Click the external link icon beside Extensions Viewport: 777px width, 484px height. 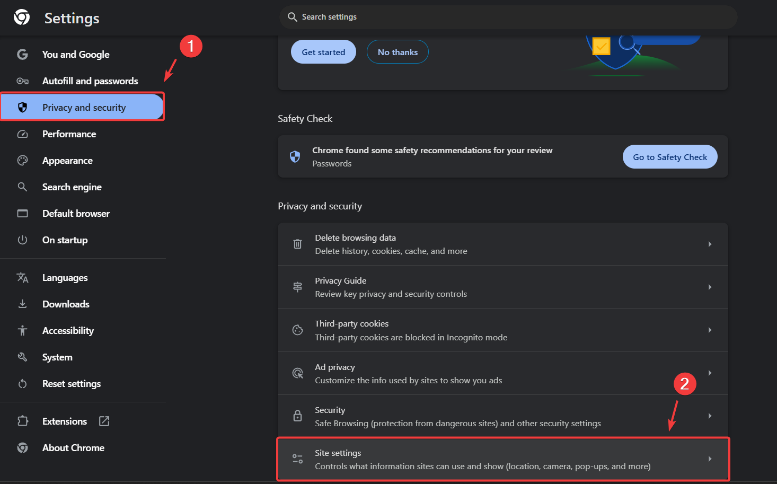click(x=104, y=421)
